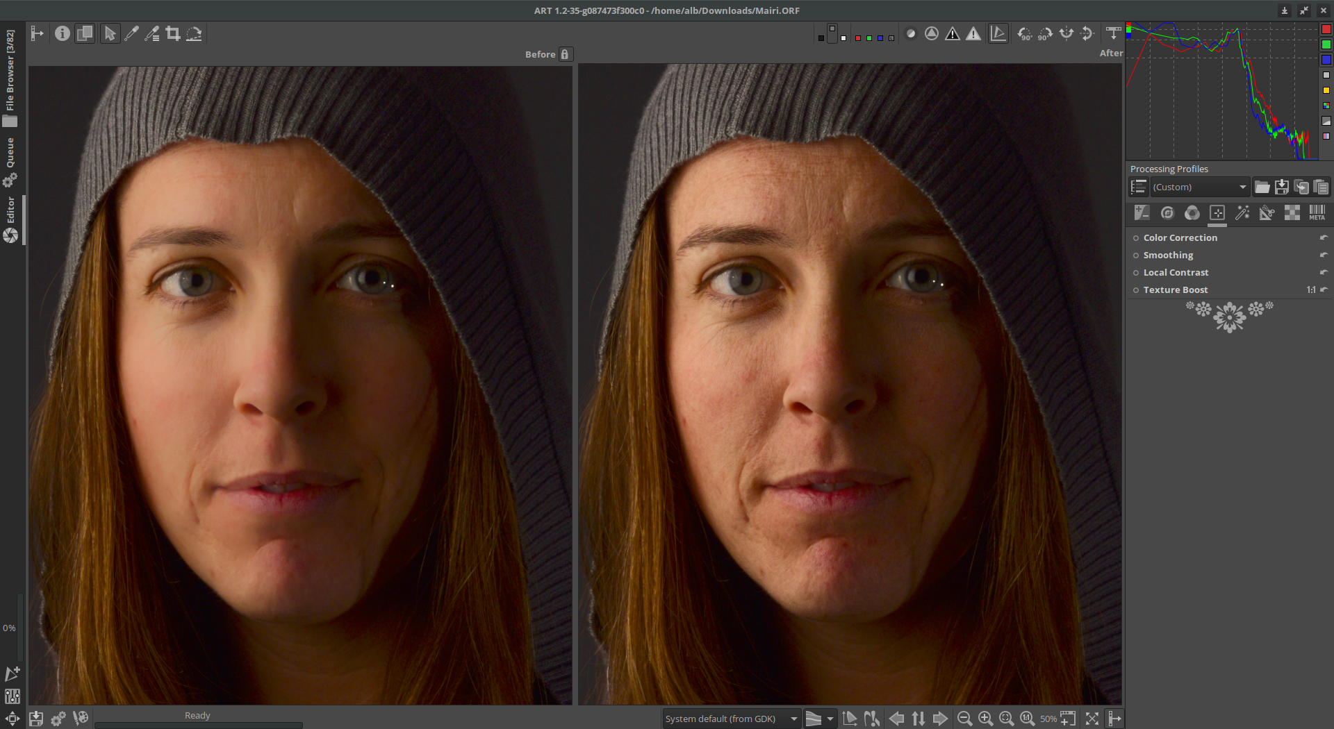Set zoom to 1:1 view

pos(1027,719)
